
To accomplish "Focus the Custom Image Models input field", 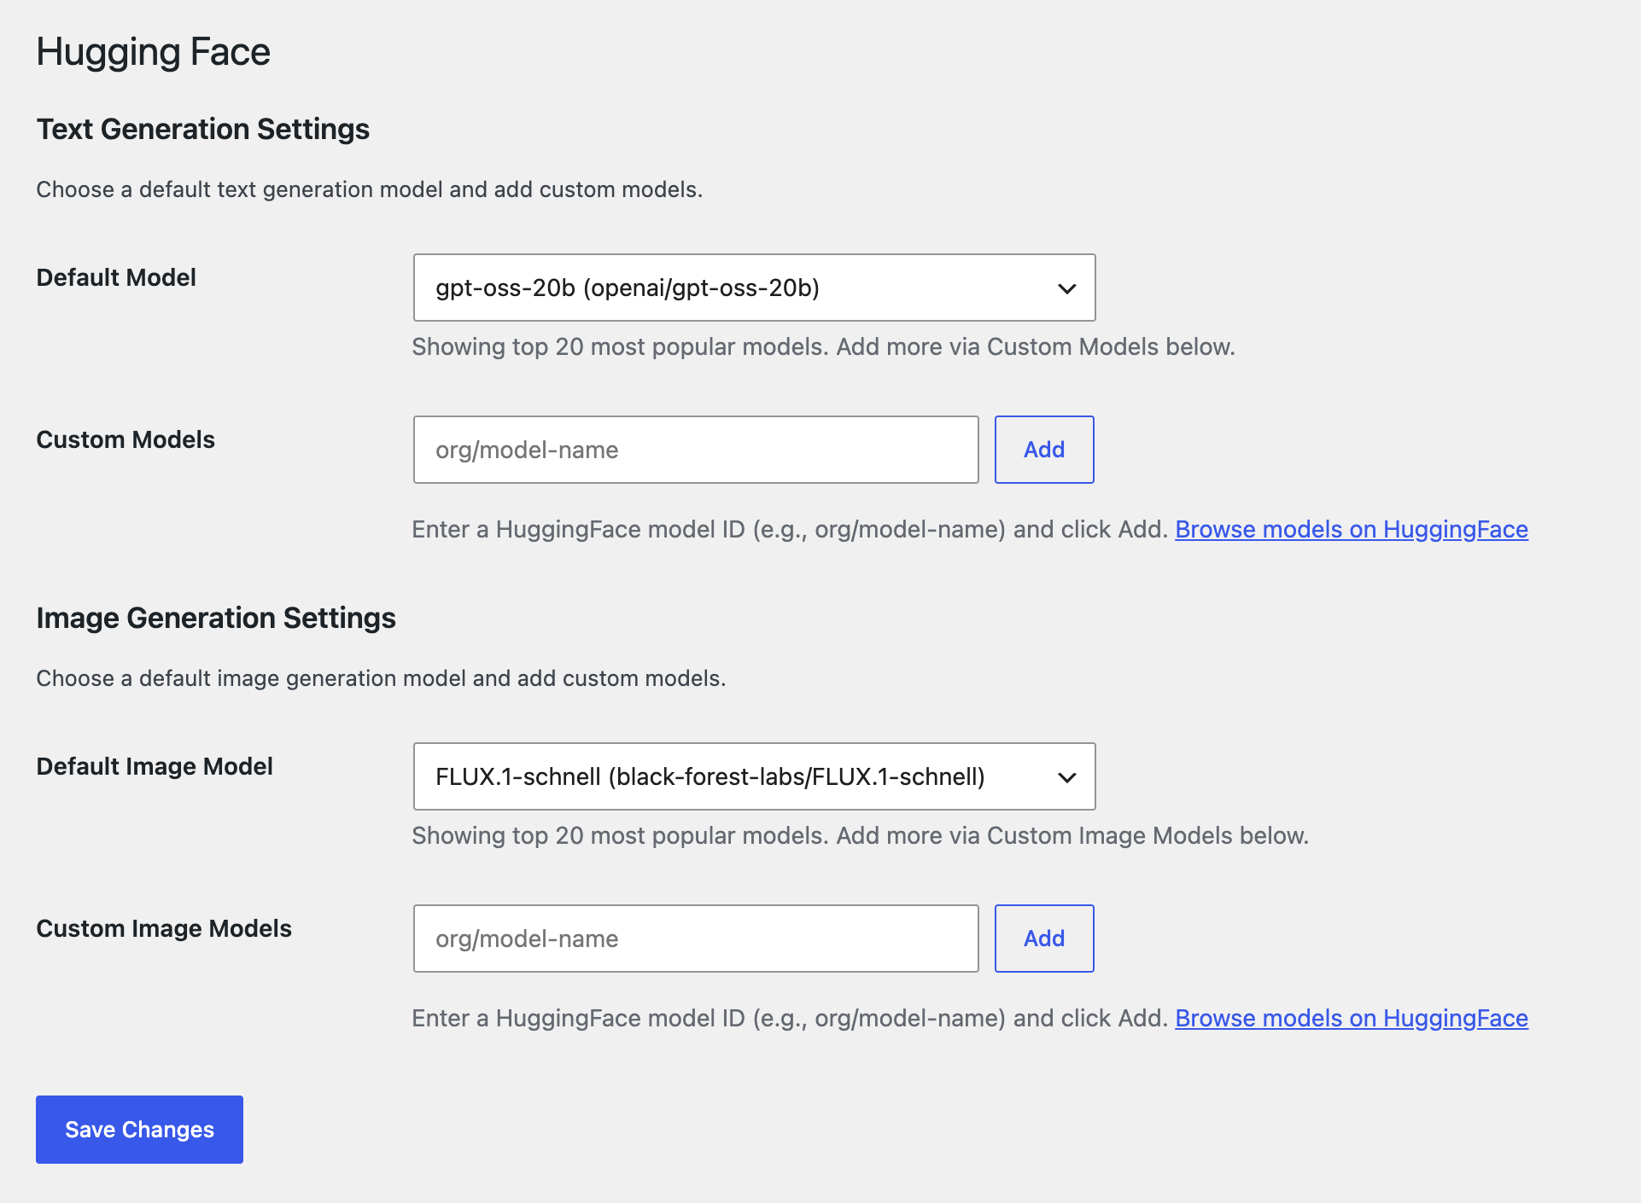I will pos(695,939).
